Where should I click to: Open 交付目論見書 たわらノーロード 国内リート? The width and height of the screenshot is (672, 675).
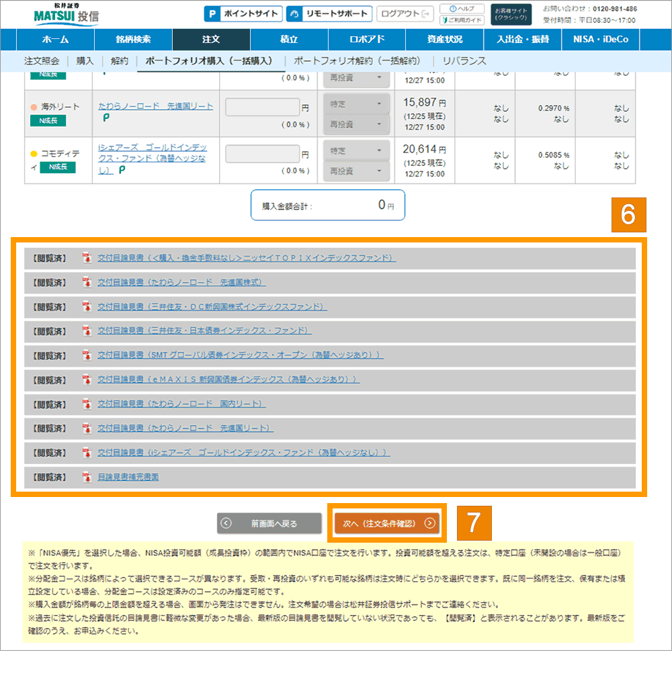pyautogui.click(x=182, y=404)
